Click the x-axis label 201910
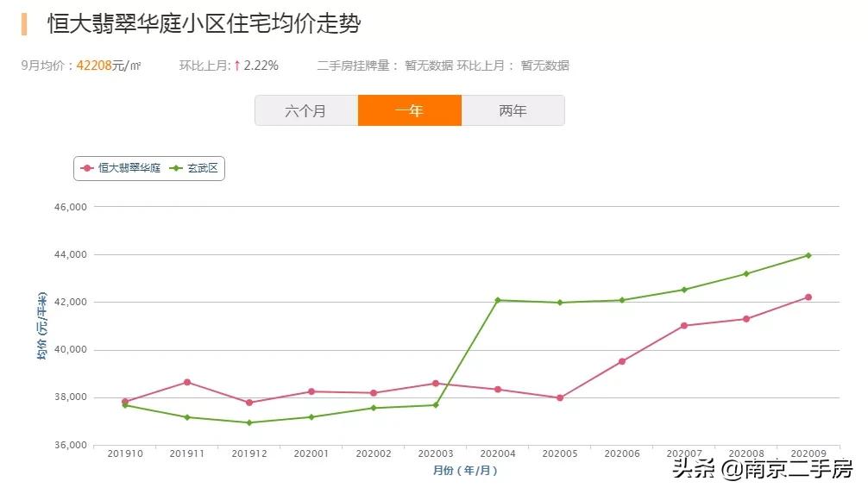 coord(125,453)
